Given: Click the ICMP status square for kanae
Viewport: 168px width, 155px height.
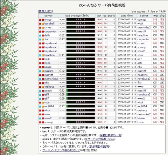Looking at the screenshot, I should pos(43,67).
